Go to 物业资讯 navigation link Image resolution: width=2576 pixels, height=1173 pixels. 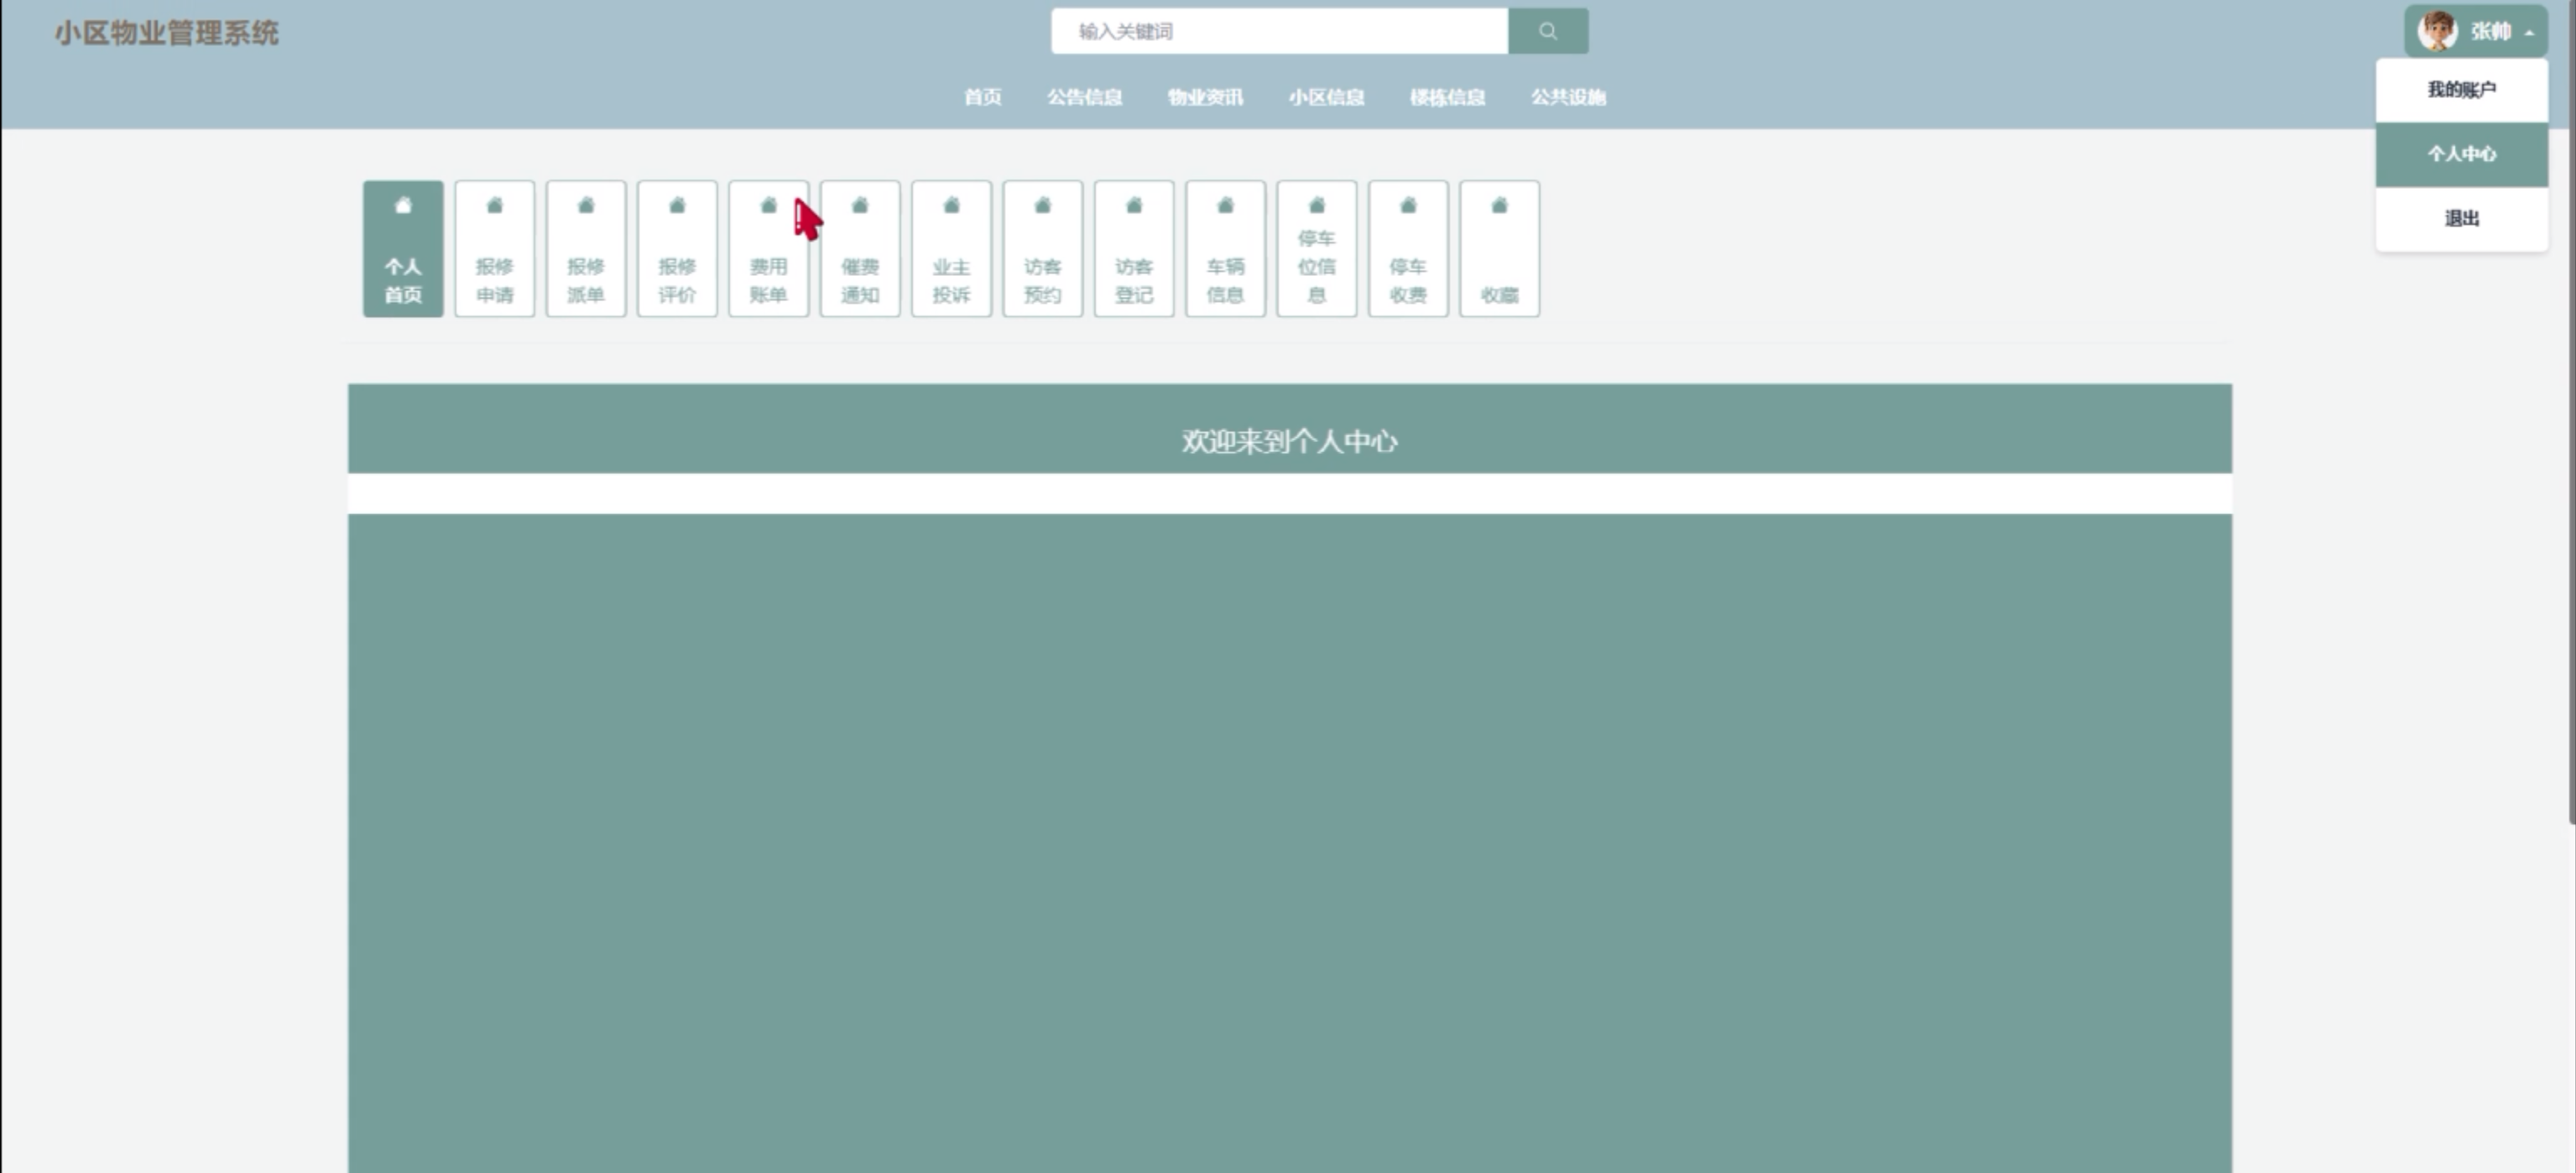tap(1205, 97)
